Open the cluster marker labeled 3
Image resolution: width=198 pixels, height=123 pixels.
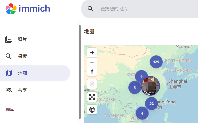coord(135,88)
